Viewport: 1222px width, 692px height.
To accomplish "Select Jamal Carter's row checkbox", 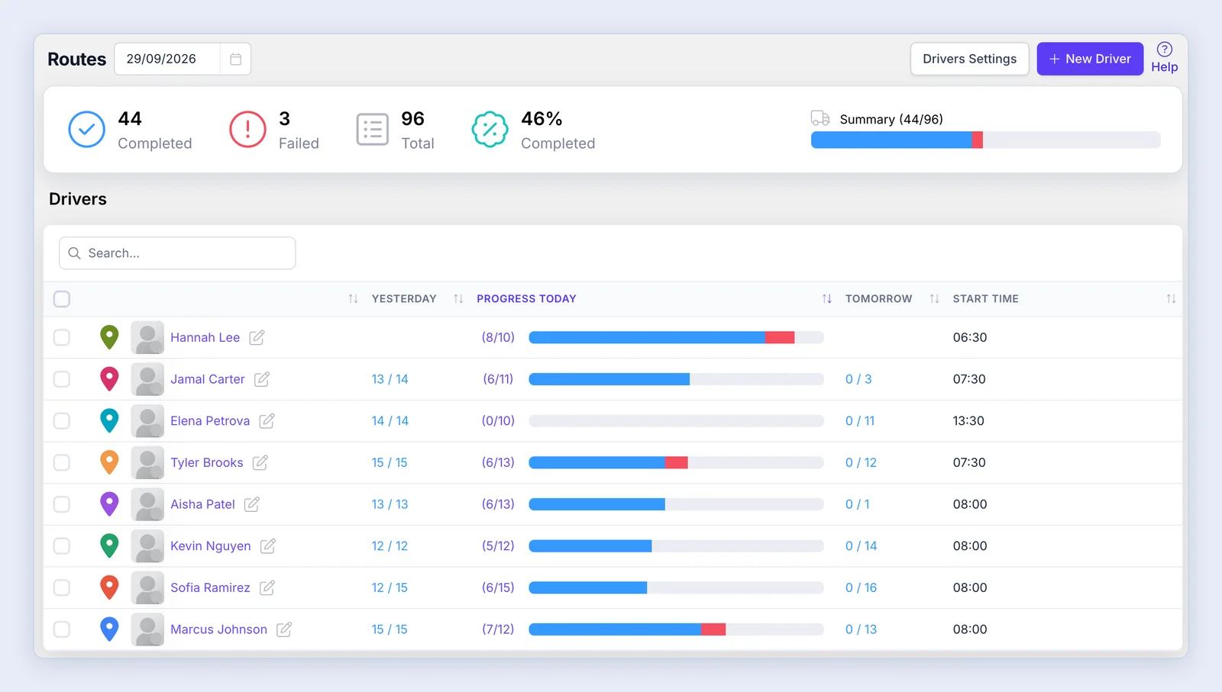I will pyautogui.click(x=62, y=379).
